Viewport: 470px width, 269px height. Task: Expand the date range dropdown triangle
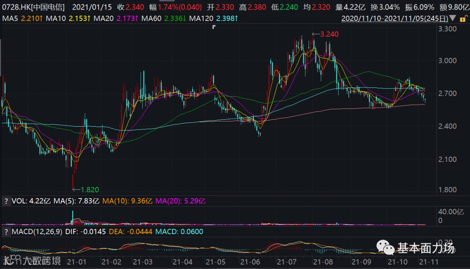(453, 18)
